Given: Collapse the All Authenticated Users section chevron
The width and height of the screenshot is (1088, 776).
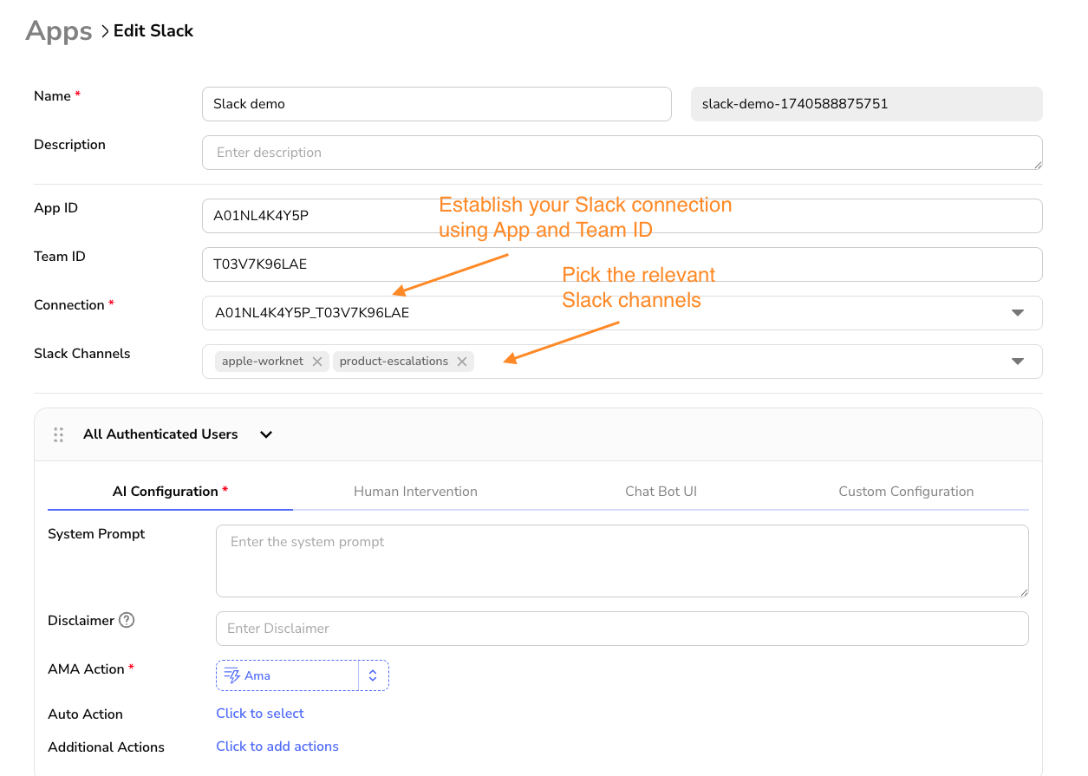Looking at the screenshot, I should click(x=266, y=434).
